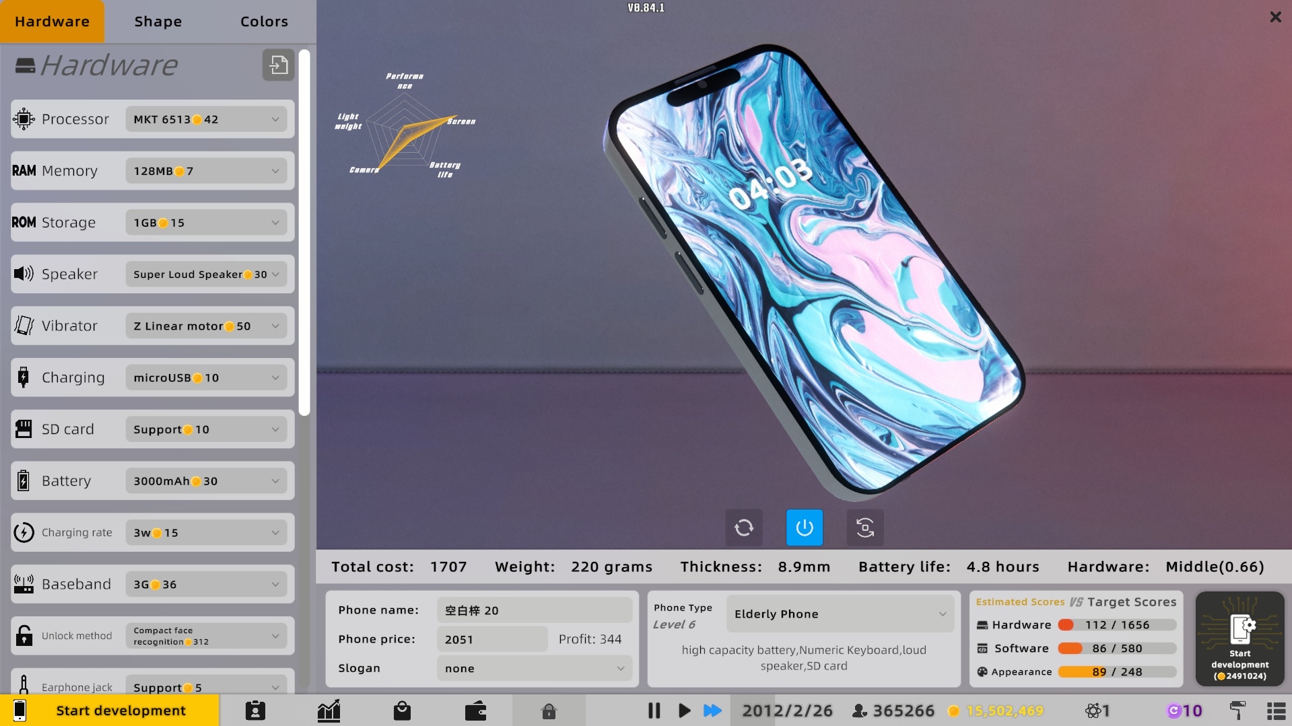The height and width of the screenshot is (726, 1292).
Task: Switch to the Colors tab
Action: tap(264, 22)
